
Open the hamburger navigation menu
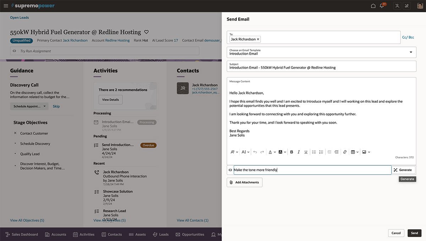(x=6, y=6)
